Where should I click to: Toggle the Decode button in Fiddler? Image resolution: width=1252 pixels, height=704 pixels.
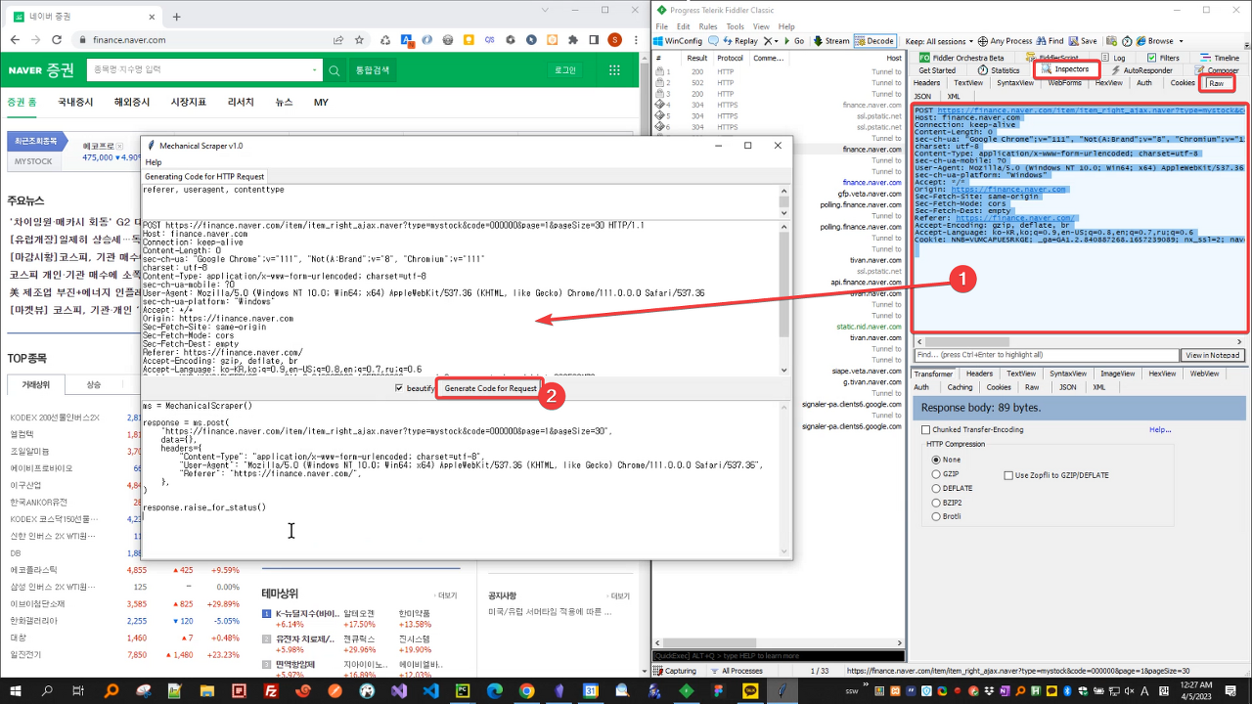click(x=874, y=41)
